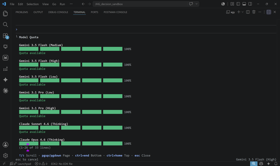Kill terminal with the trash icon
Screen dimensions: 280x166
coord(254,12)
